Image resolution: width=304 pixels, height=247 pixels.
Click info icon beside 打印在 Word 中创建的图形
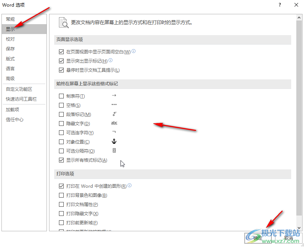130,186
